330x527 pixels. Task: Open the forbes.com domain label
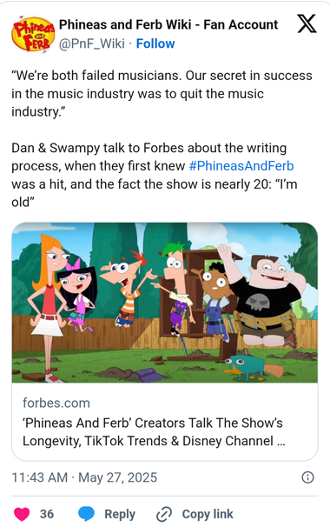pos(56,403)
